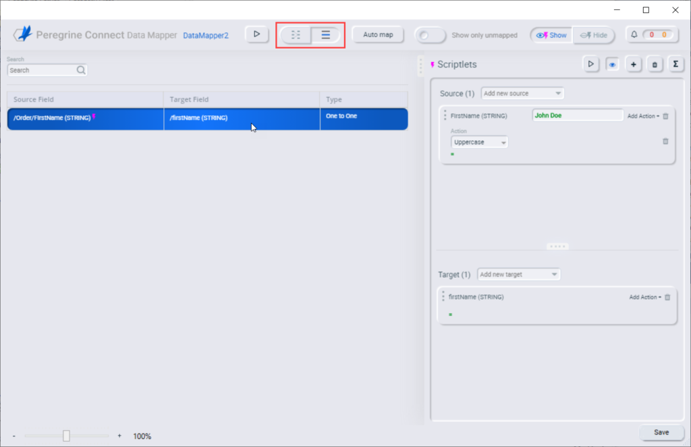Toggle the Show only unmapped switch
The image size is (691, 447).
(x=431, y=35)
